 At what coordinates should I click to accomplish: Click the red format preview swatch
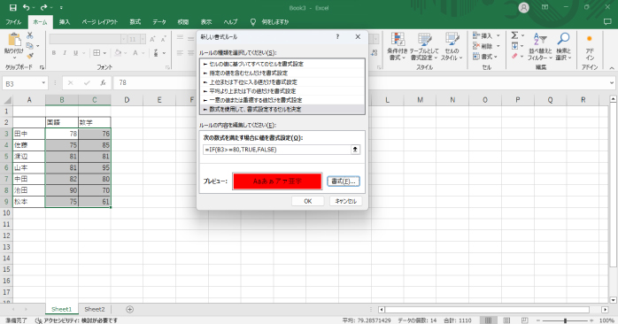click(277, 181)
